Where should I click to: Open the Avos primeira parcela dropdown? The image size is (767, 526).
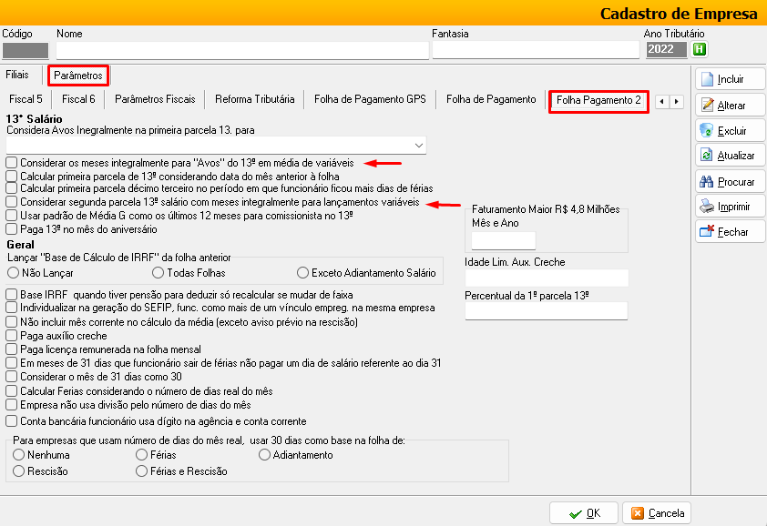[418, 146]
